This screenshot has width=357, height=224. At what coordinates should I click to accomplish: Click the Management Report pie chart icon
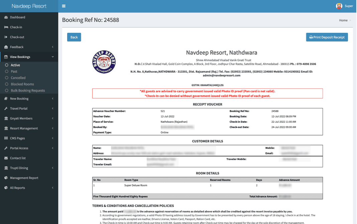[6, 178]
